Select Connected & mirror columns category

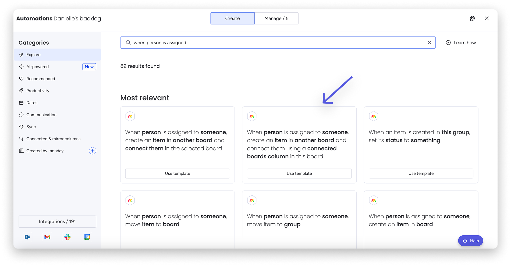(x=57, y=139)
